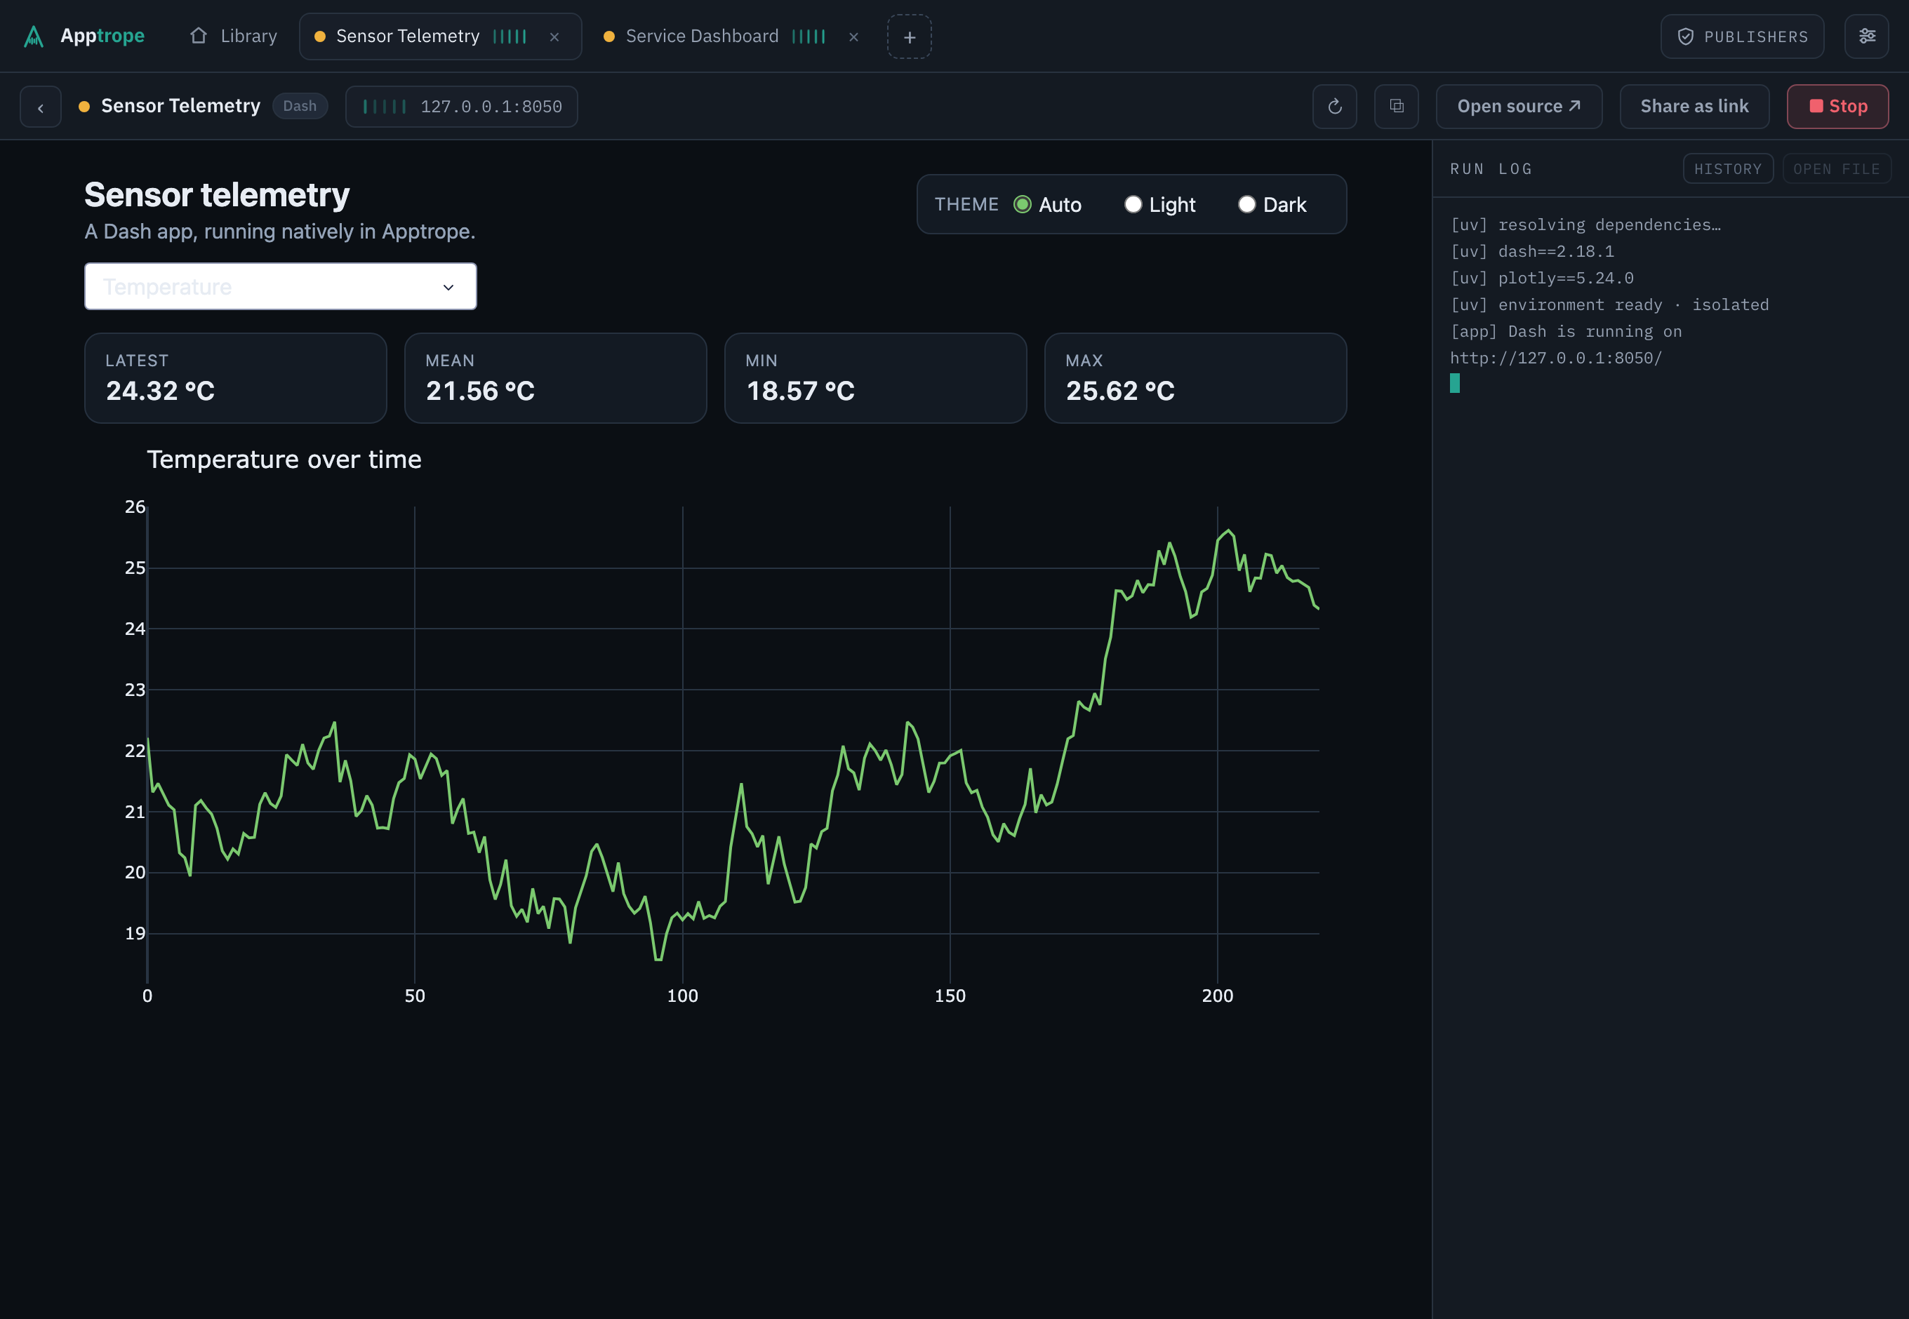
Task: Click the 'dash==2.18.1' log line
Action: [1532, 251]
